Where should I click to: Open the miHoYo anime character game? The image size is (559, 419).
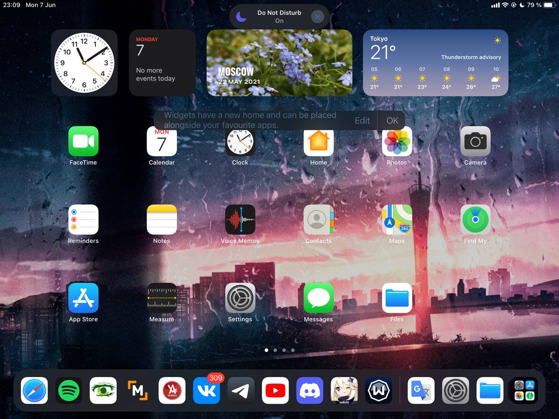[x=344, y=391]
